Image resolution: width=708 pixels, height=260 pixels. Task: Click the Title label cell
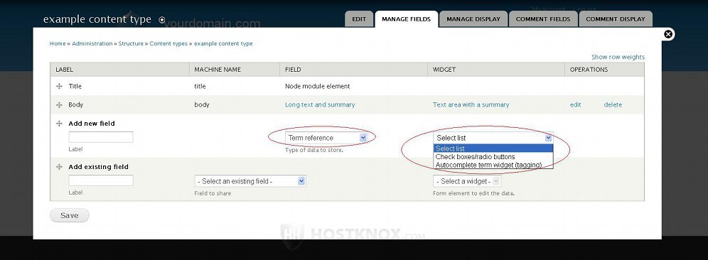75,86
